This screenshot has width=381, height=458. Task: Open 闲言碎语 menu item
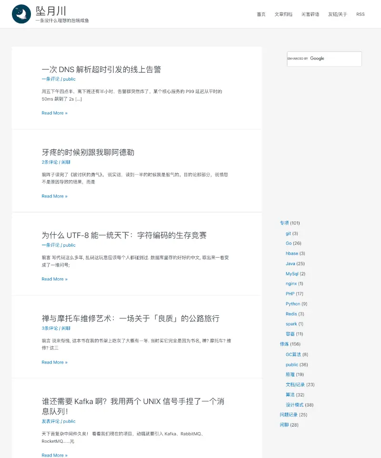tap(310, 14)
